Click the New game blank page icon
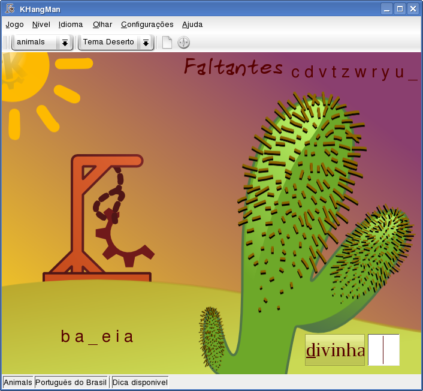Screen dimensions: 423x391 (x=167, y=43)
